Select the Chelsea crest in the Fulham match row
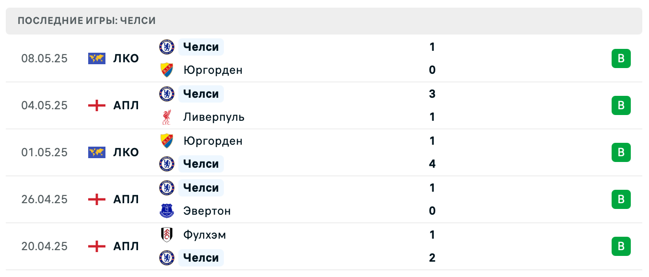649x277 pixels. pos(166,258)
